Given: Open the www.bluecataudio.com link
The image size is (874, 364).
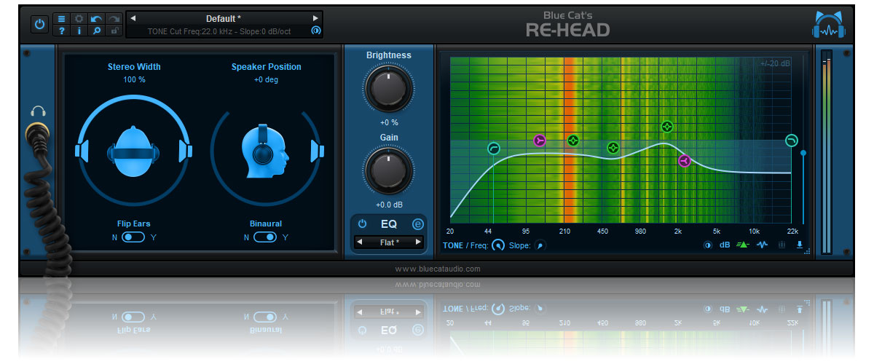Looking at the screenshot, I should (438, 269).
